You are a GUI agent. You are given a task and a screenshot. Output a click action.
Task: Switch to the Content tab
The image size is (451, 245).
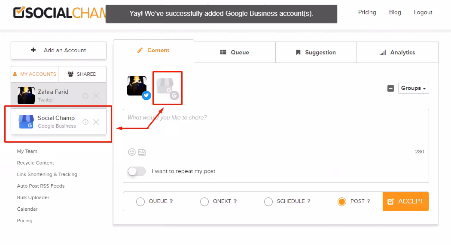click(154, 51)
